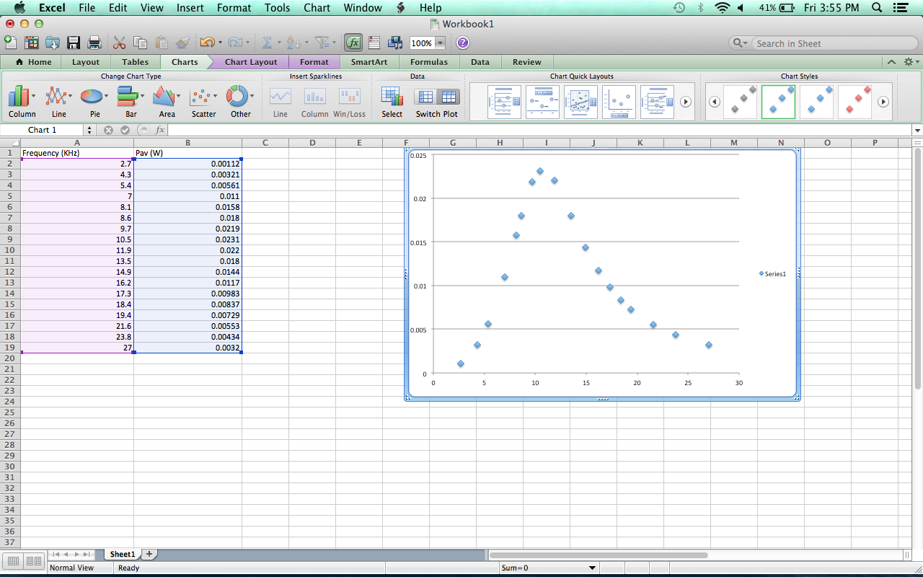Choose Line chart type
The height and width of the screenshot is (577, 923).
click(58, 102)
